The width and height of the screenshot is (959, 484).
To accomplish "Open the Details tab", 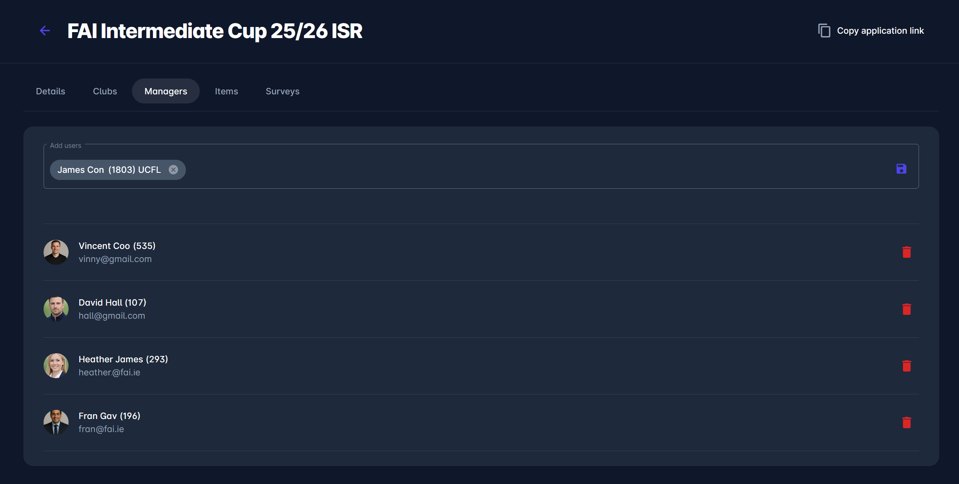I will pyautogui.click(x=50, y=91).
